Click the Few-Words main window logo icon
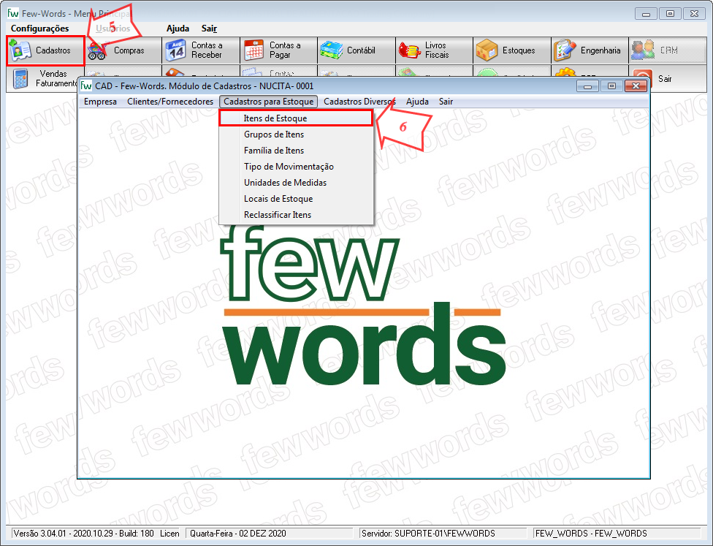This screenshot has width=713, height=546. tap(13, 14)
